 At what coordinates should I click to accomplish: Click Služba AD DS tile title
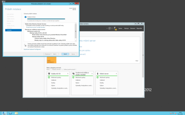click(56, 74)
